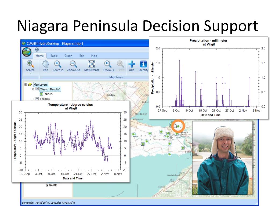Expand the NAME node
The width and height of the screenshot is (275, 206).
47,185
